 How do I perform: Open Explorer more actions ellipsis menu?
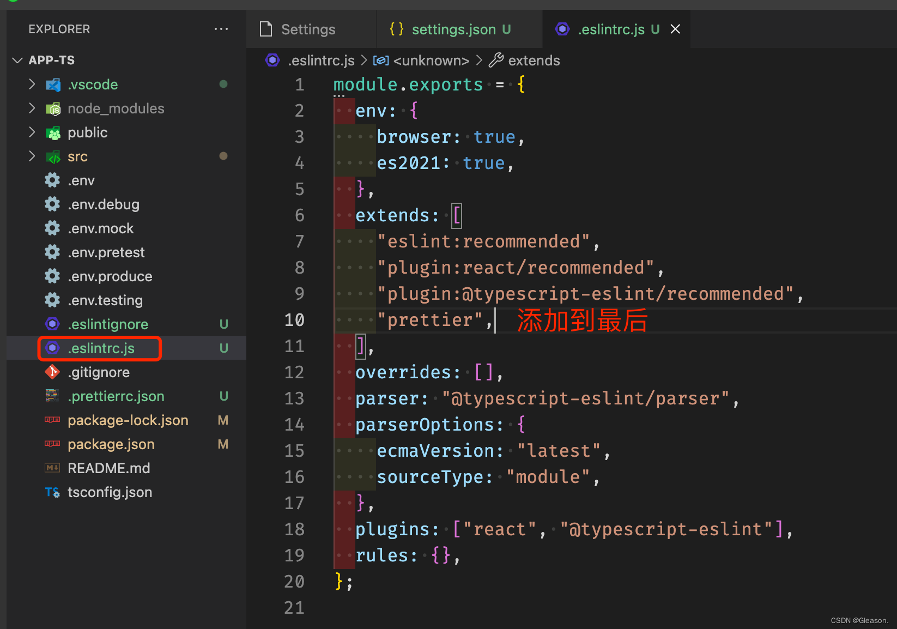click(x=221, y=29)
